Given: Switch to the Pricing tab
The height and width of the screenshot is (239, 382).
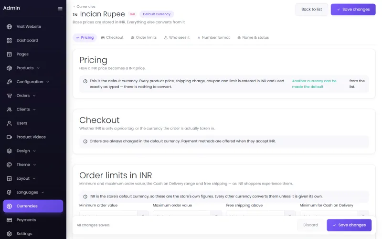Looking at the screenshot, I should 85,38.
